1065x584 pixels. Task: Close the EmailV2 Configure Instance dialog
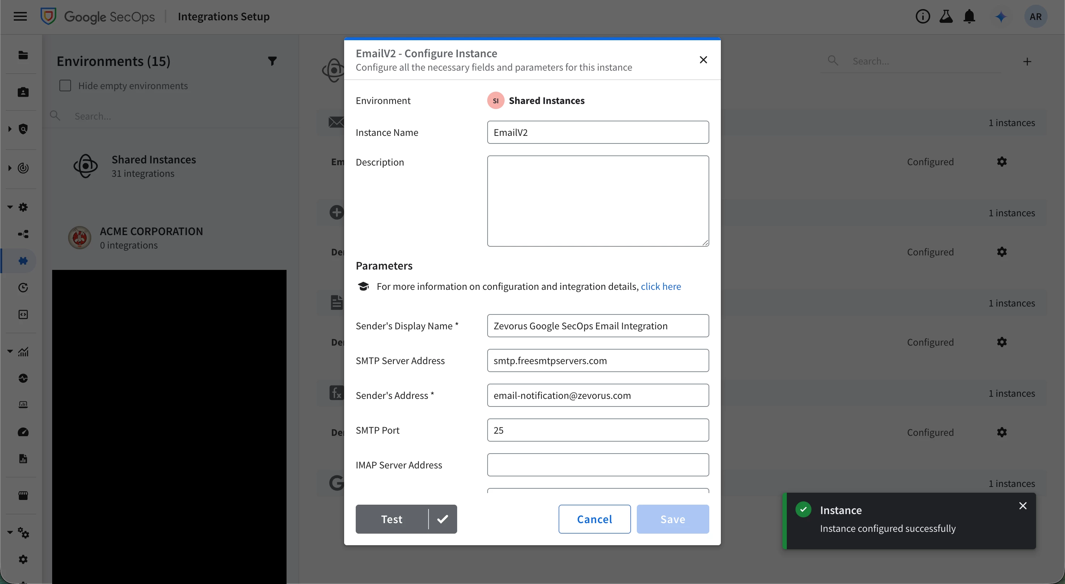point(703,60)
